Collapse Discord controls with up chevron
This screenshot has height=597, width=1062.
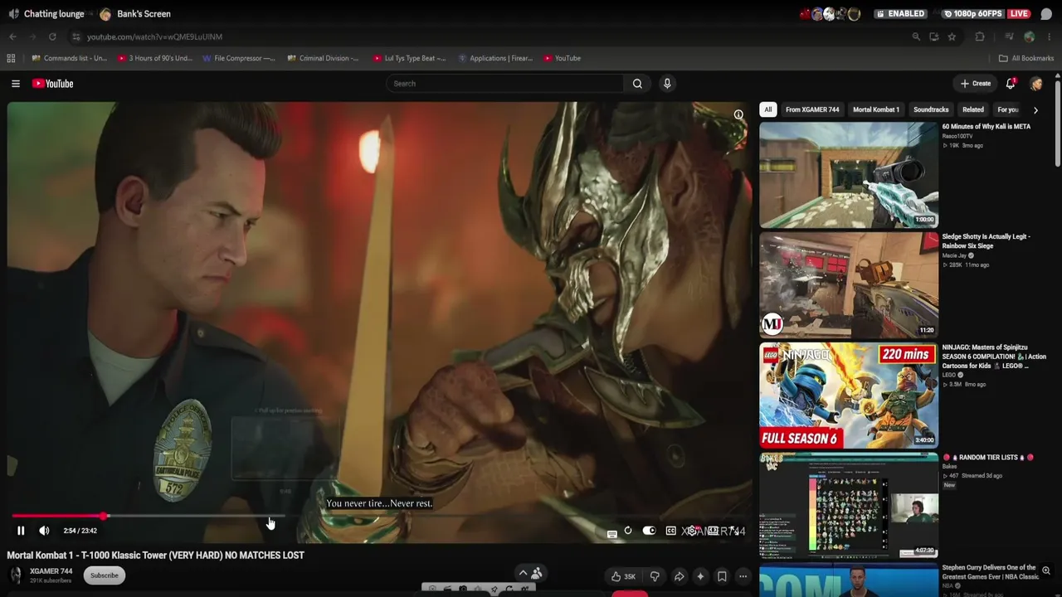pos(523,573)
